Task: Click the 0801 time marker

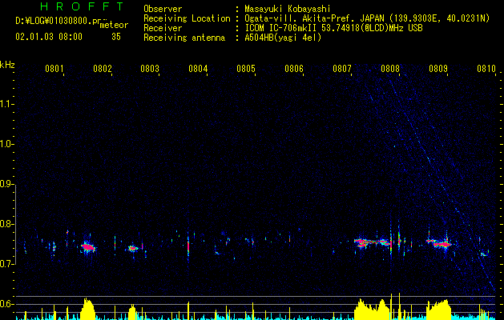Action: pyautogui.click(x=54, y=69)
